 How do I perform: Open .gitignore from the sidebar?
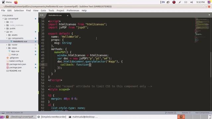pos(14,58)
